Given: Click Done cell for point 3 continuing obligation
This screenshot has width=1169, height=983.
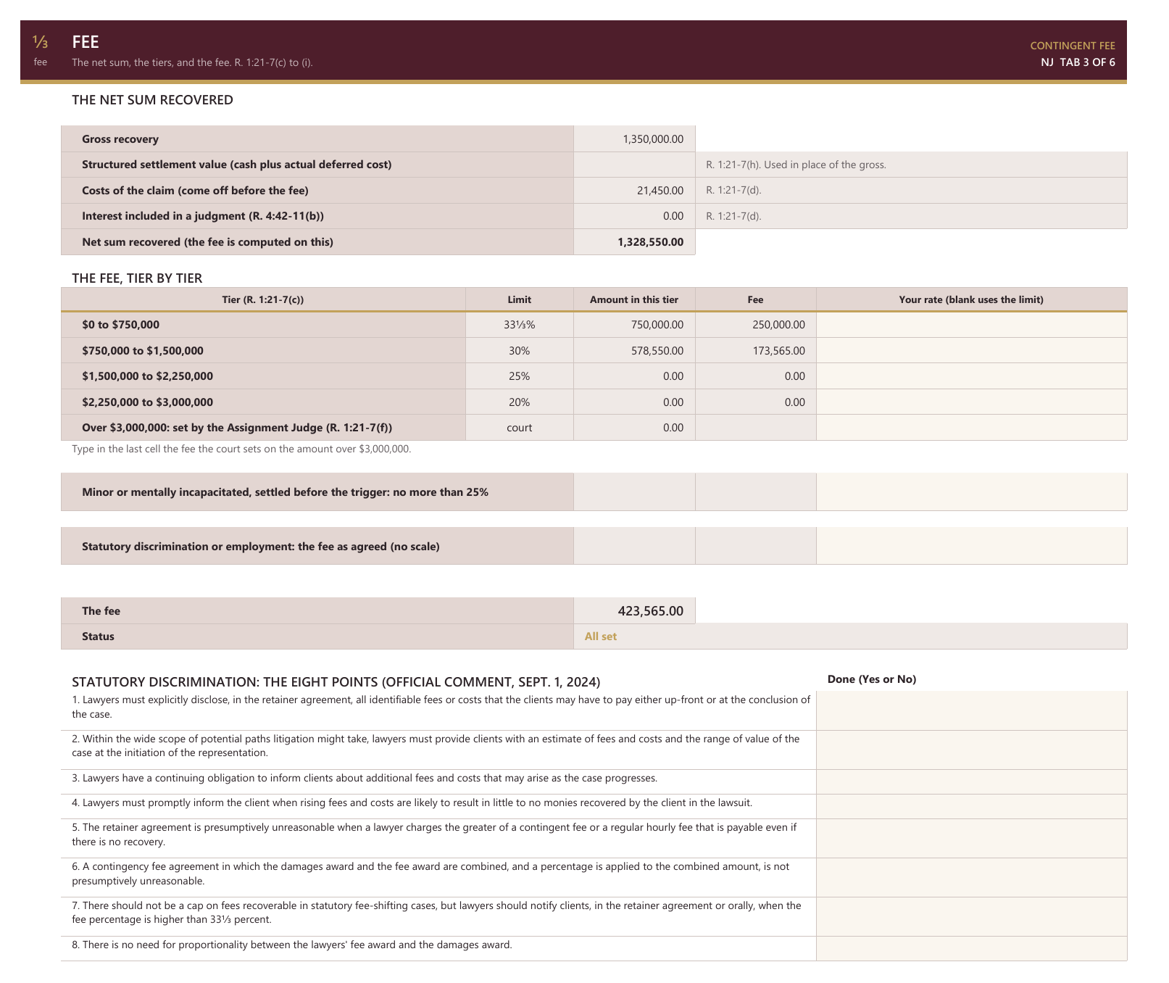Looking at the screenshot, I should [971, 781].
